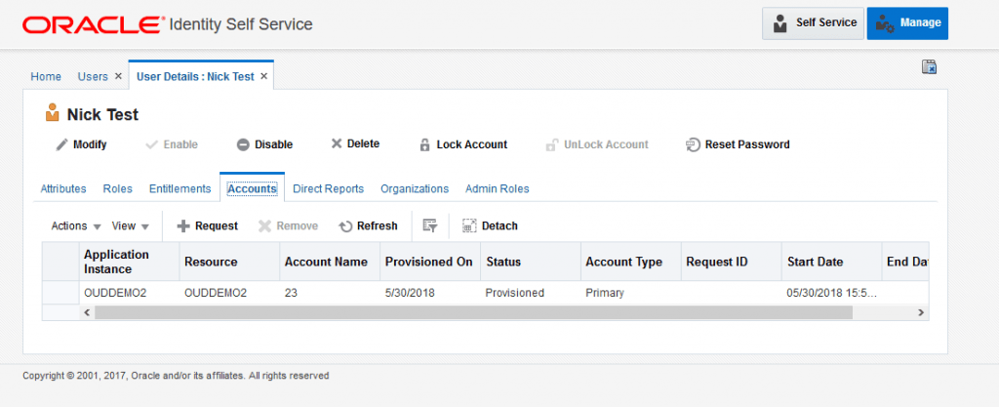This screenshot has width=999, height=407.
Task: Open the Actions dropdown menu
Action: tap(76, 225)
